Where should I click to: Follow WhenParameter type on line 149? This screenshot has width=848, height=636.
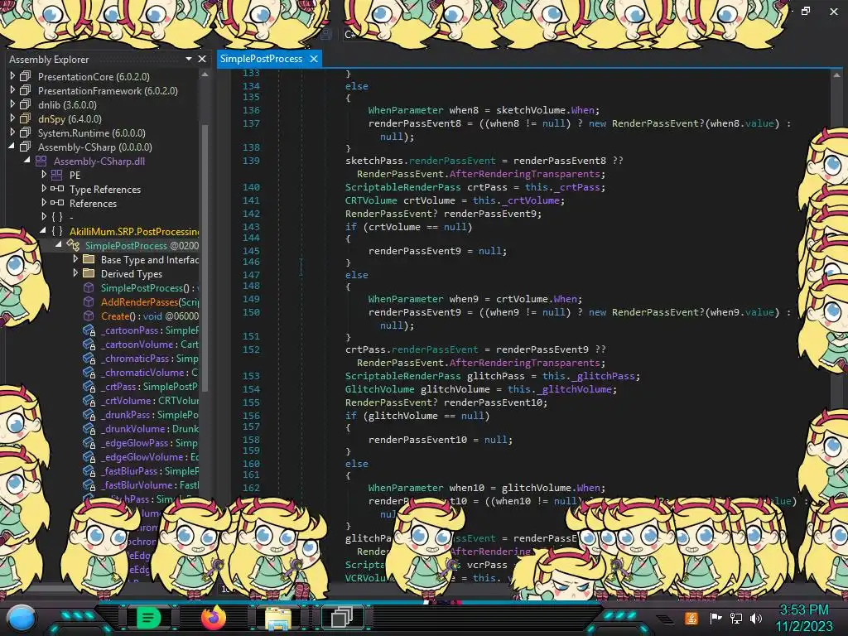[x=406, y=298]
